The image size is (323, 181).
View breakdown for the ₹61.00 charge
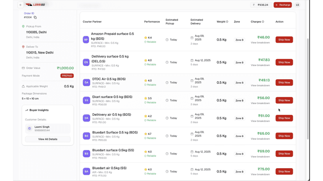(260, 121)
